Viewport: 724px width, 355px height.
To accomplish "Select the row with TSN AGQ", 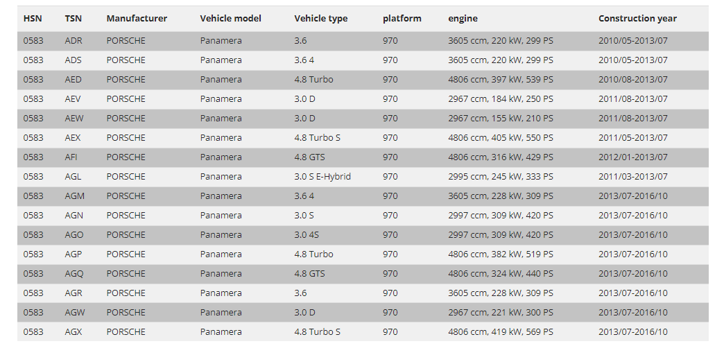I will pyautogui.click(x=363, y=273).
